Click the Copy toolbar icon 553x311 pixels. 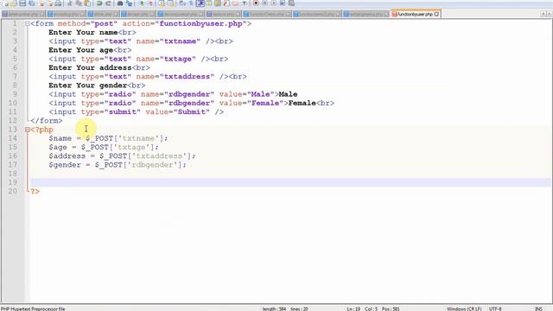pyautogui.click(x=79, y=3)
